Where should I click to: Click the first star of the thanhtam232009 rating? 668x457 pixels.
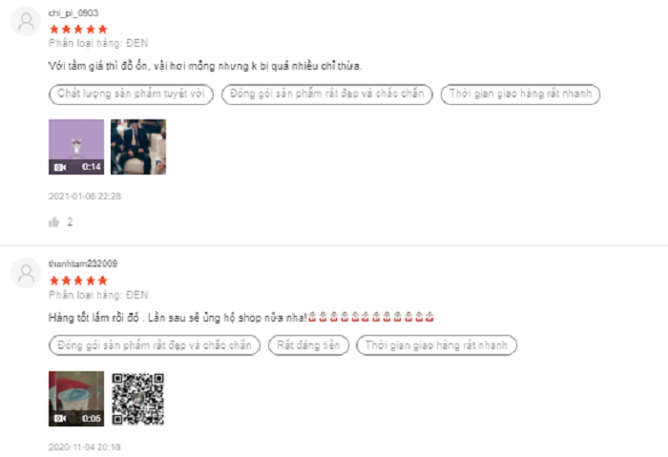point(54,280)
